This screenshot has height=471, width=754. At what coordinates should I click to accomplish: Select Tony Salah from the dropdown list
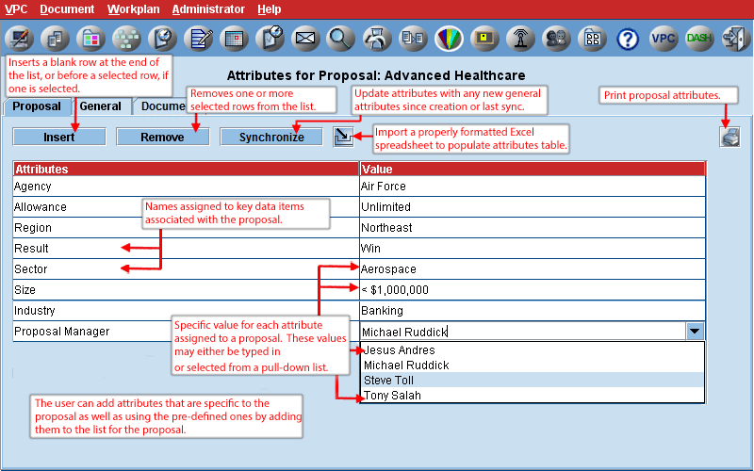[x=533, y=395]
